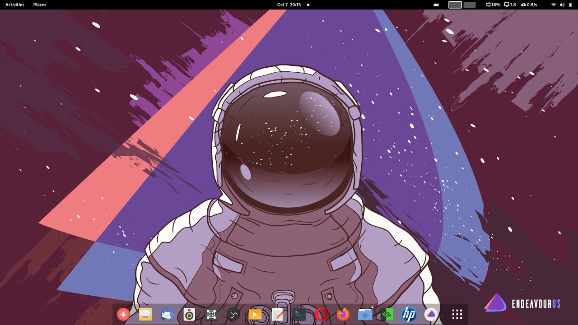Show all applications grid
Image resolution: width=578 pixels, height=325 pixels.
click(457, 314)
